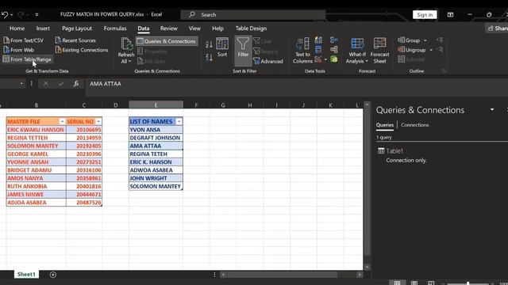Open Existing Connections

tap(82, 50)
